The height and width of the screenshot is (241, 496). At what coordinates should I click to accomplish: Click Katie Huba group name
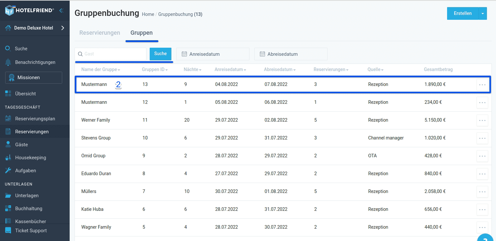[92, 209]
